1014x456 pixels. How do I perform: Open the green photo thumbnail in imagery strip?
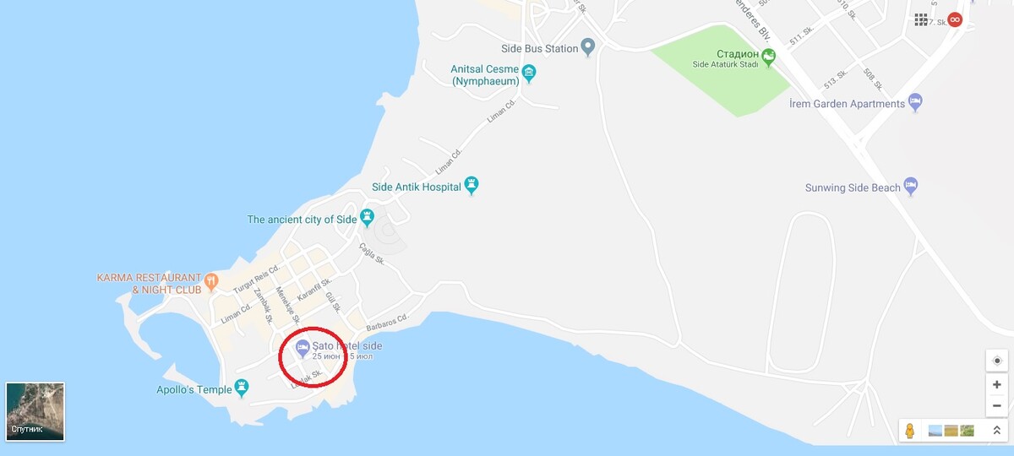967,431
